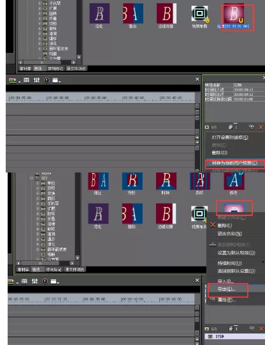Image resolution: width=265 pixels, height=345 pixels.
Task: Open vectorscope color wheel icon in lower toolbar
Action: point(45,281)
